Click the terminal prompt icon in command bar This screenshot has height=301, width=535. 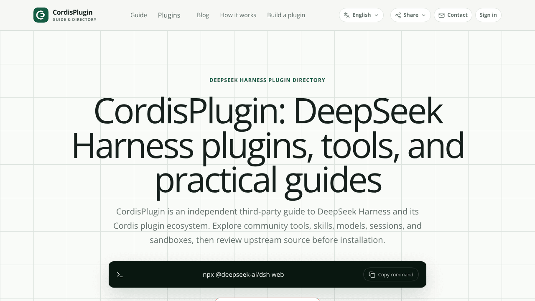click(x=120, y=275)
